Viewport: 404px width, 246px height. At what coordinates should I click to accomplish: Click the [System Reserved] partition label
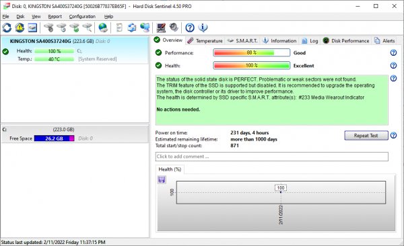point(98,59)
